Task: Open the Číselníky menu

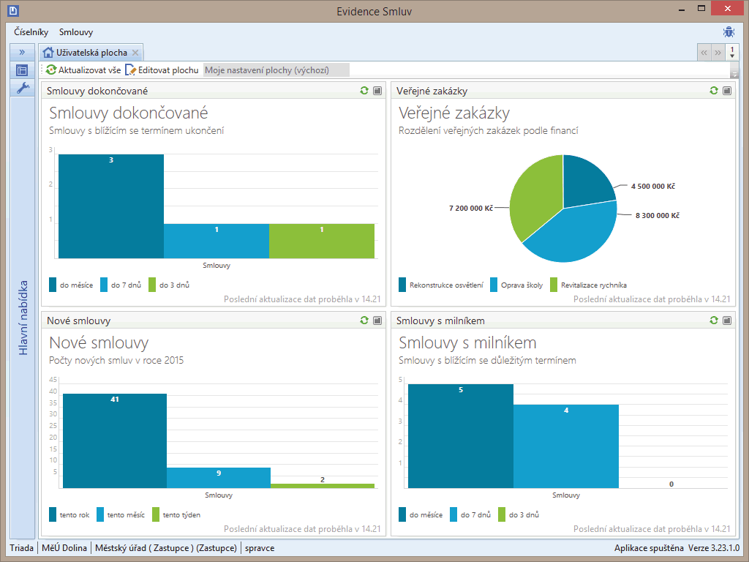Action: pos(31,32)
